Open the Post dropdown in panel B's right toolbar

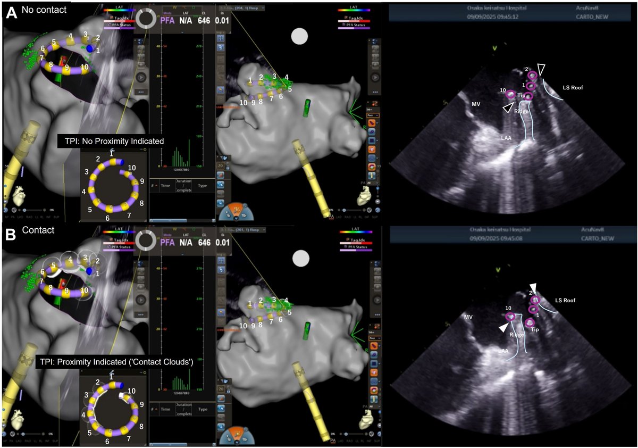(x=374, y=337)
